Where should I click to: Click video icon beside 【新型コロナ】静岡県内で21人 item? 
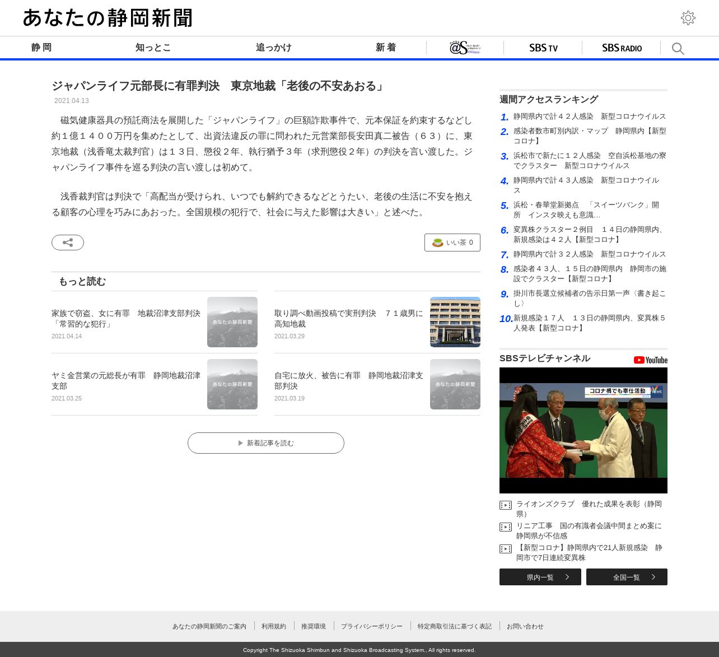[x=506, y=549]
